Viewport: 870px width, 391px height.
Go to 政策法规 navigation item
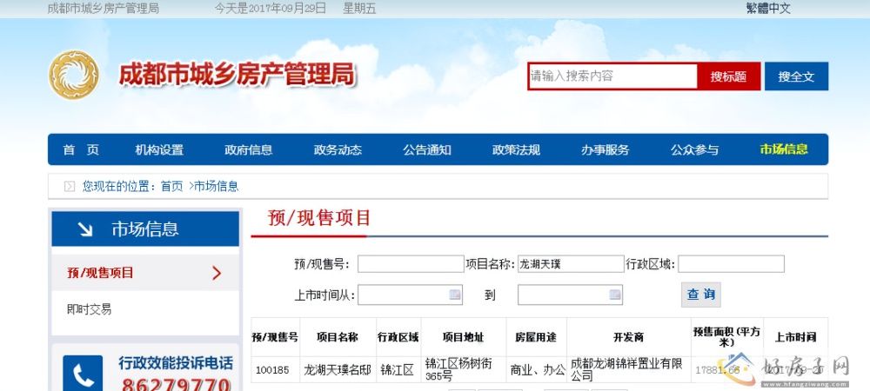516,149
